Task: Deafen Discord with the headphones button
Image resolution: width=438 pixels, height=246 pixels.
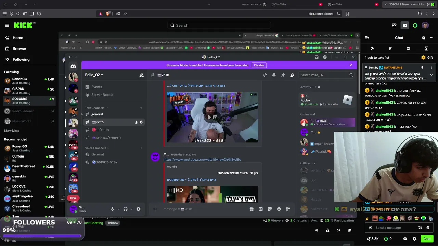Action: [125, 209]
